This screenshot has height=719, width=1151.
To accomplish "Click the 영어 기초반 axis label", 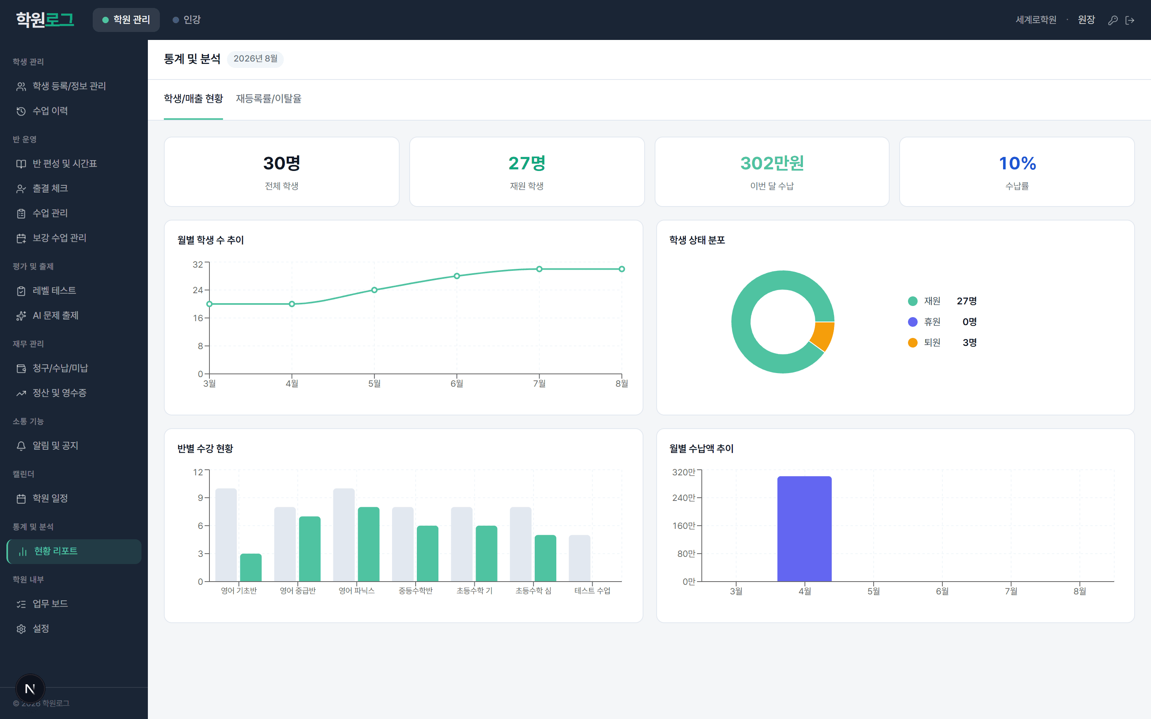I will coord(239,591).
